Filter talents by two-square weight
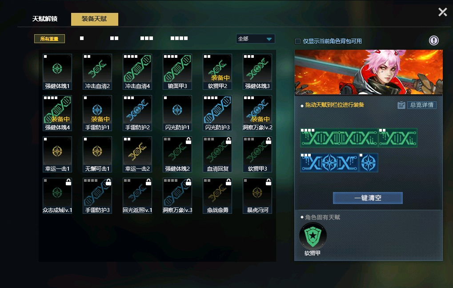 tap(114, 38)
